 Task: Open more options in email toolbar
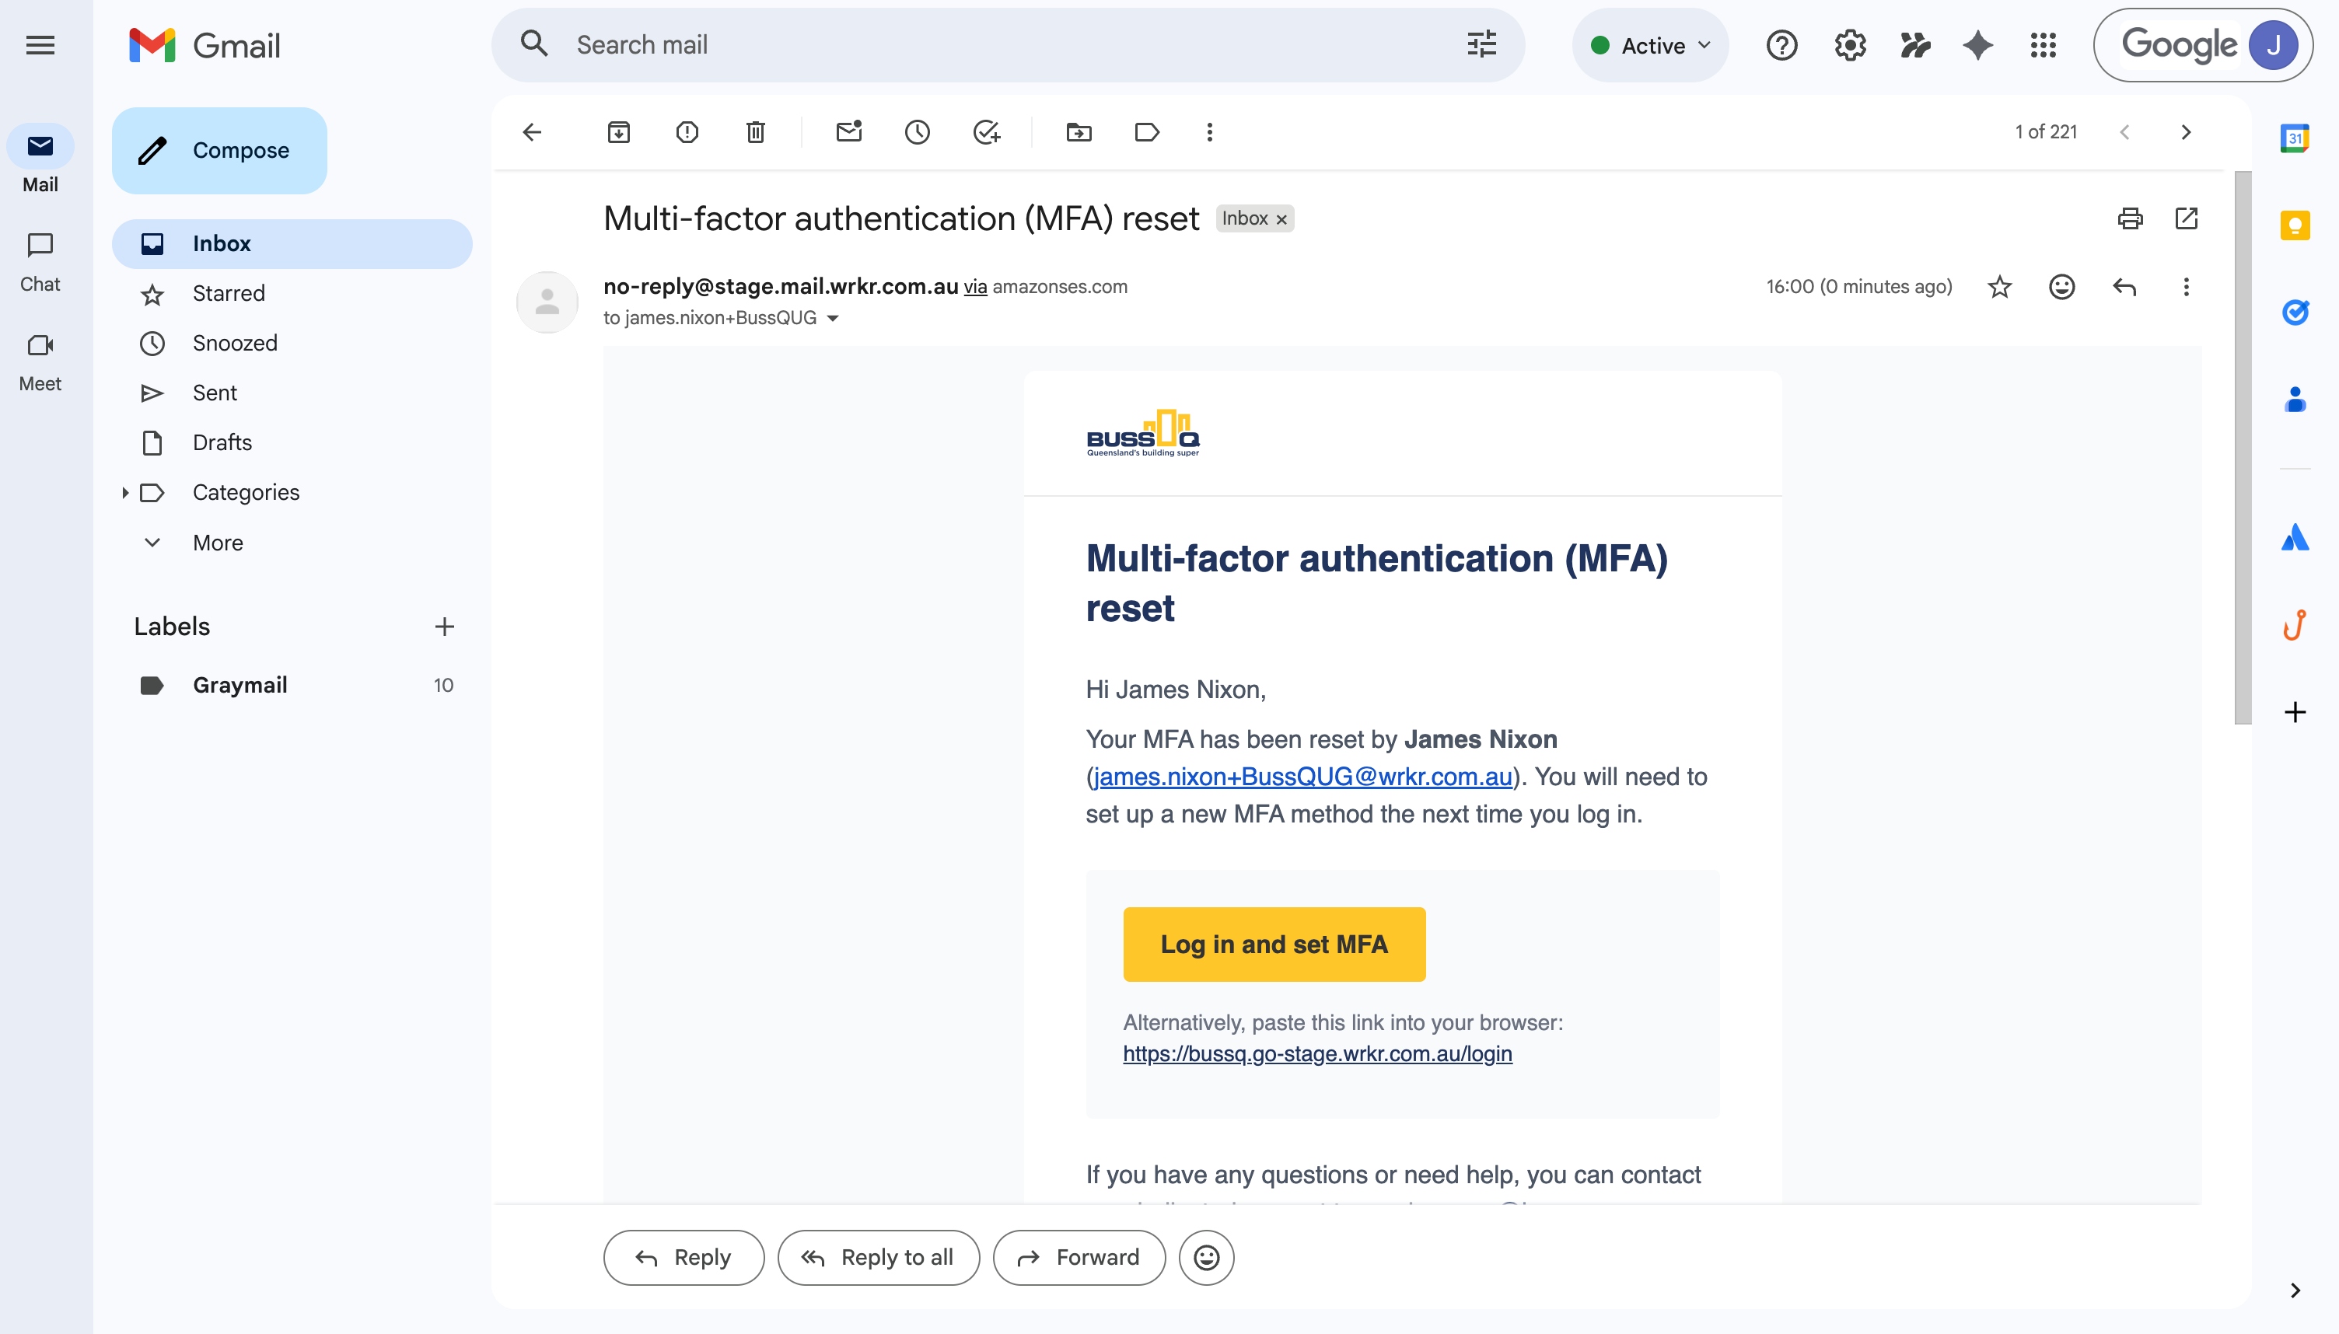click(x=1209, y=132)
